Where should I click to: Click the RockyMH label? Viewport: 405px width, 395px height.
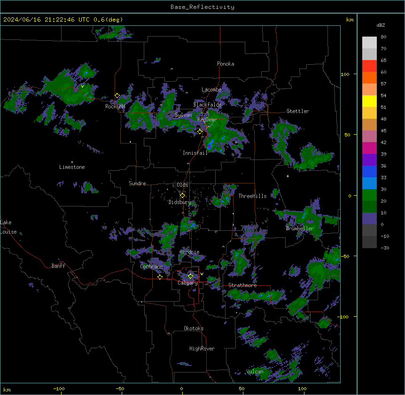(x=115, y=106)
